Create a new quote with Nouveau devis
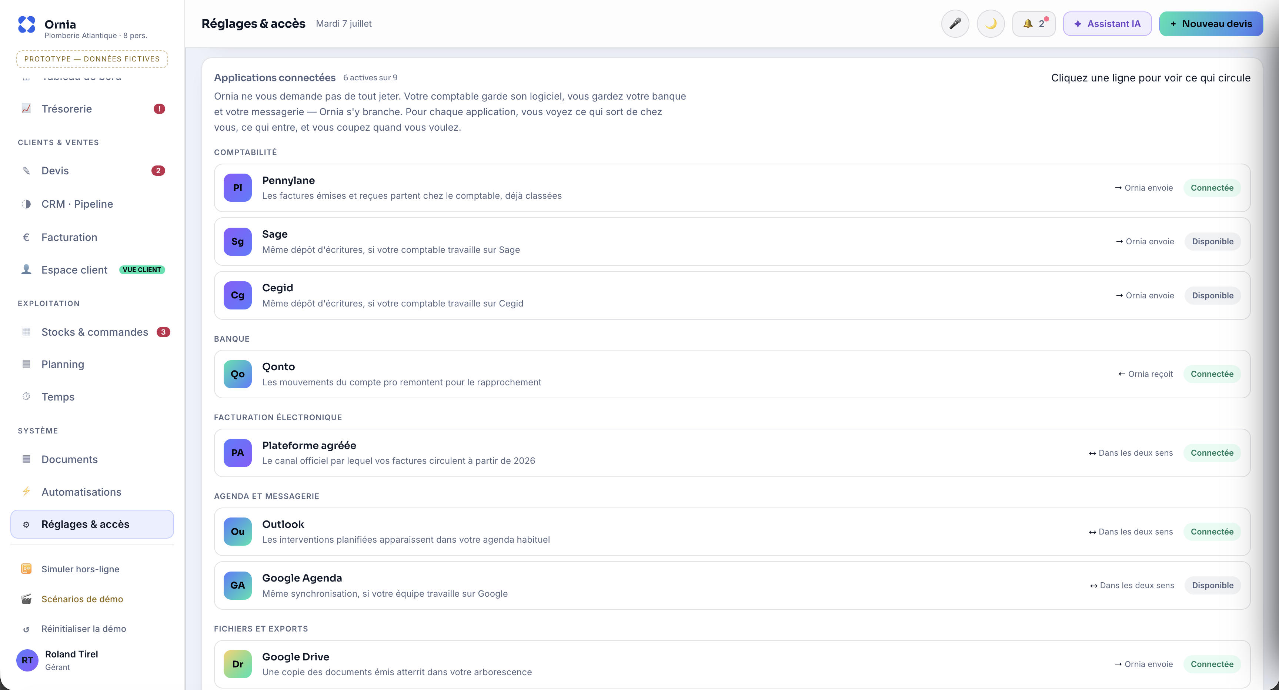The width and height of the screenshot is (1279, 690). point(1211,24)
